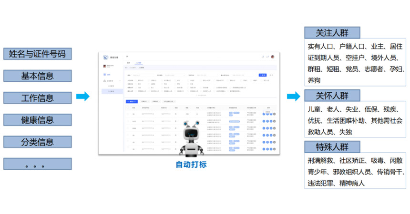Click the small user photo in the left sidebar
This screenshot has height=214, width=410.
(x=104, y=66)
